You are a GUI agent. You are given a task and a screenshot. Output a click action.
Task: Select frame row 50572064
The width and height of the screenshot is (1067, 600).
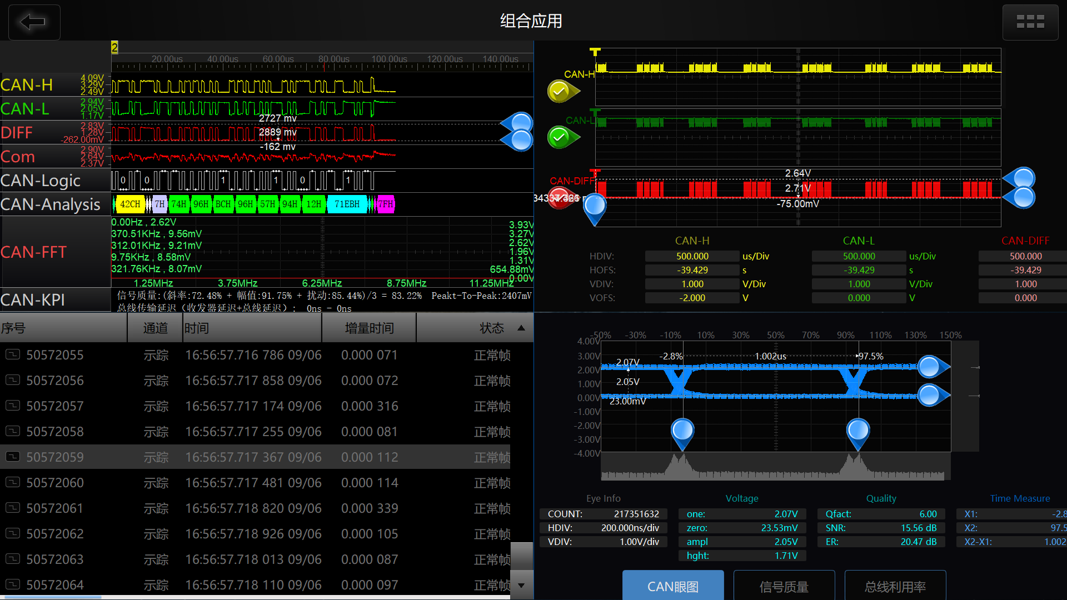[x=255, y=585]
